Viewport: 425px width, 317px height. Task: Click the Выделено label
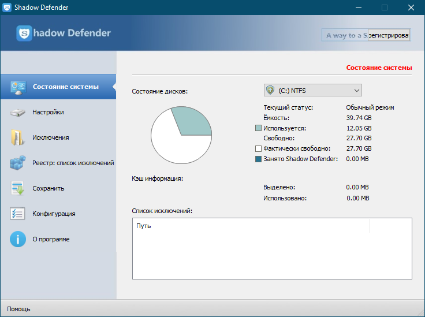point(279,187)
